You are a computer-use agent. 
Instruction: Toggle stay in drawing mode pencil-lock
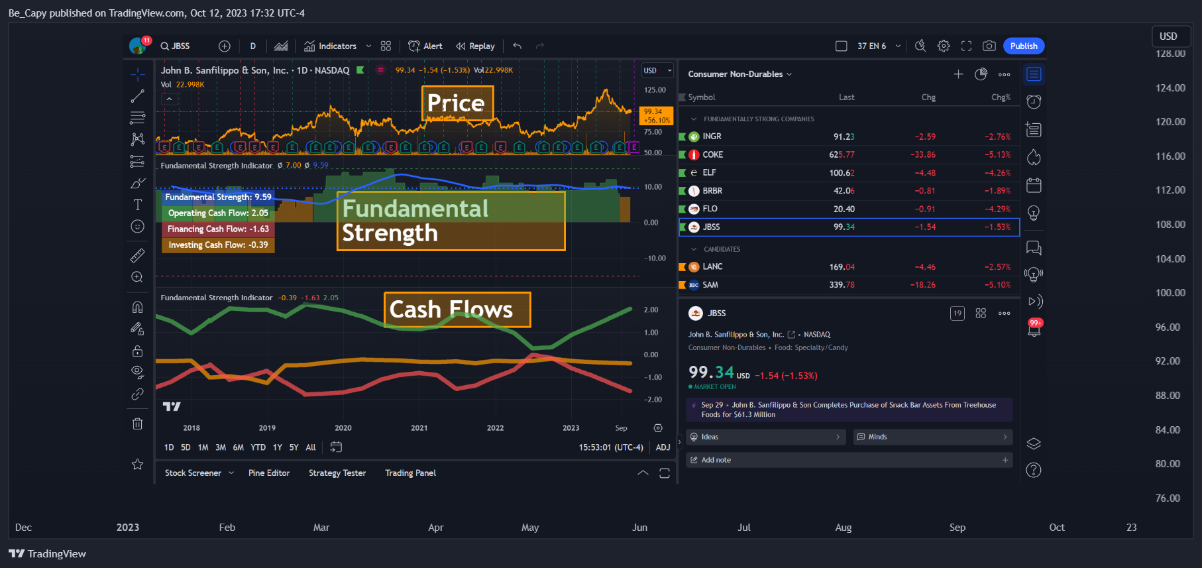tap(137, 329)
